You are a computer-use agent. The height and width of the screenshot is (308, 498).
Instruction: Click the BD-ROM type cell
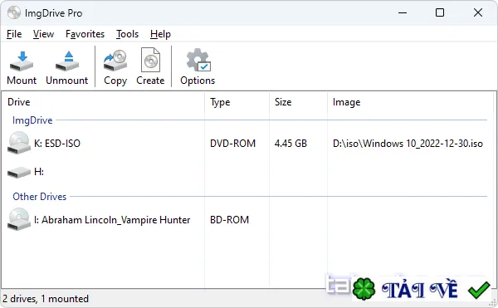(x=230, y=220)
